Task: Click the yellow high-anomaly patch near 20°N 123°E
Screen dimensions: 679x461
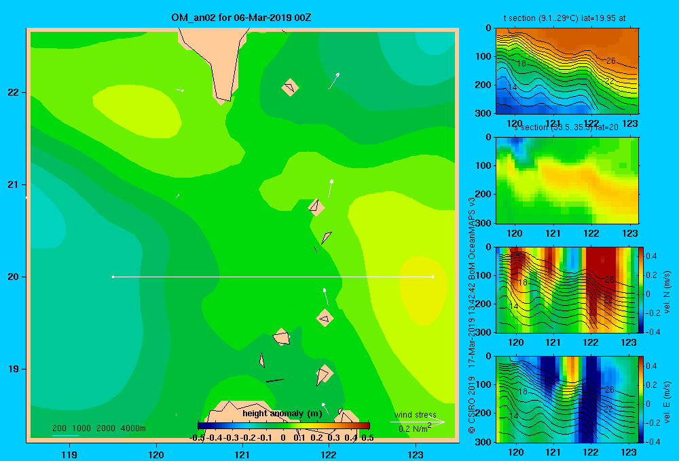Action: point(422,291)
